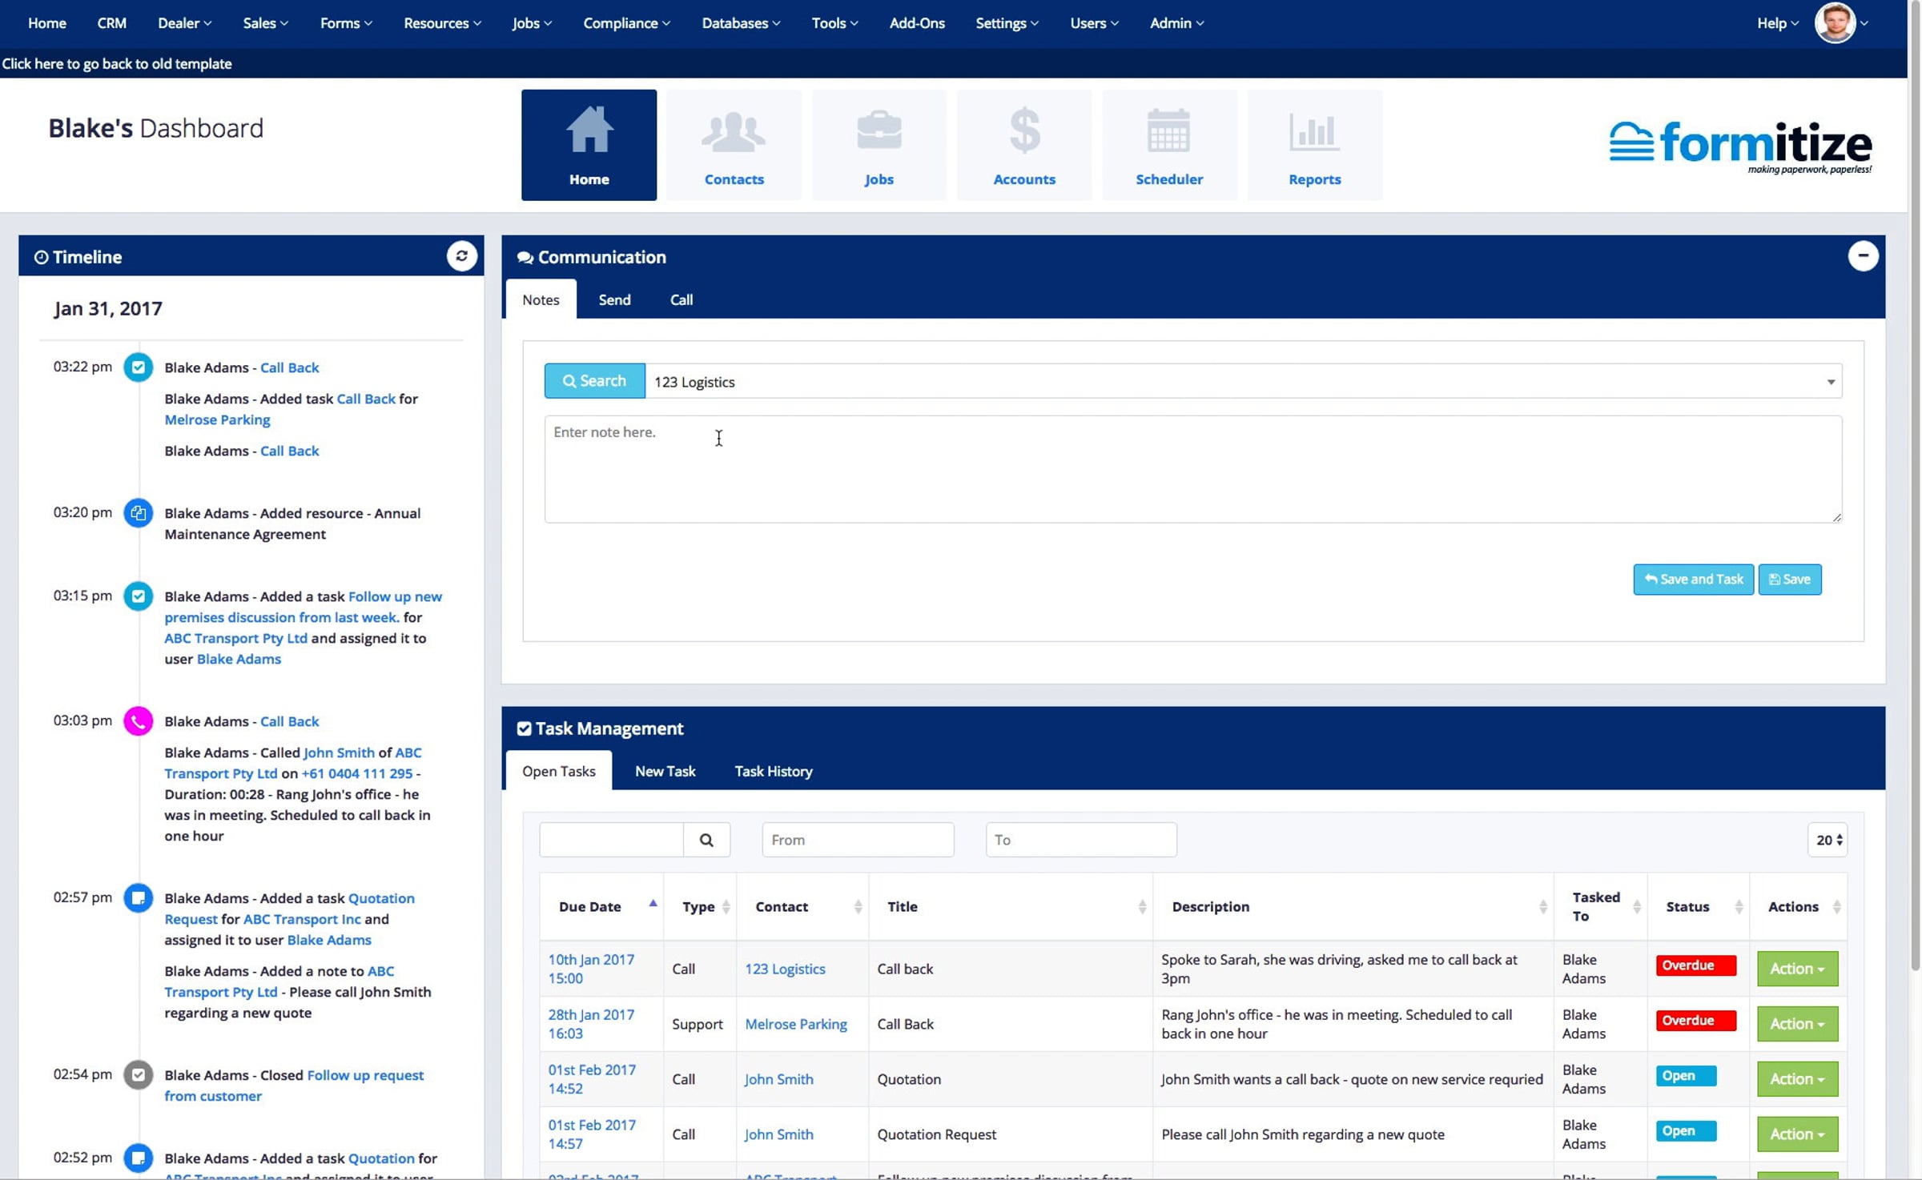The width and height of the screenshot is (1922, 1180).
Task: Open the Melrose Parking contact link
Action: coord(795,1024)
